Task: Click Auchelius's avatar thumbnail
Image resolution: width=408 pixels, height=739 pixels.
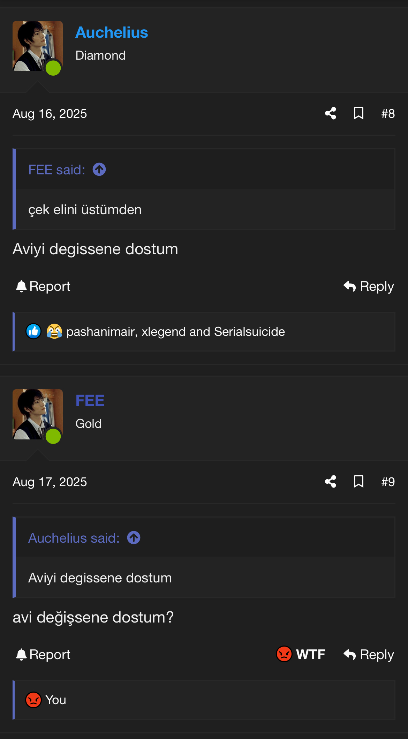Action: [38, 46]
